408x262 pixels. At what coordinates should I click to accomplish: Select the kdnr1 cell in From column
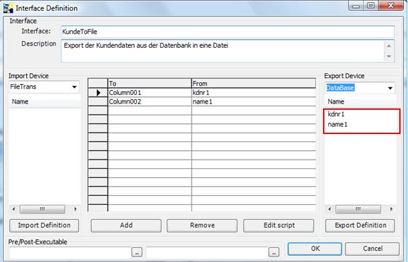254,93
